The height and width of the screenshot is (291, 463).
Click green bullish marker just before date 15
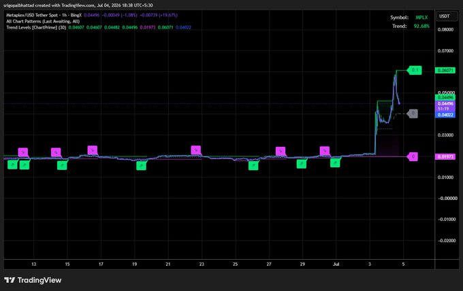click(x=62, y=165)
